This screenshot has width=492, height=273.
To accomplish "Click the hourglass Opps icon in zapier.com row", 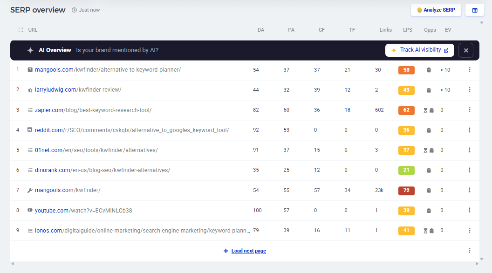I will click(425, 110).
